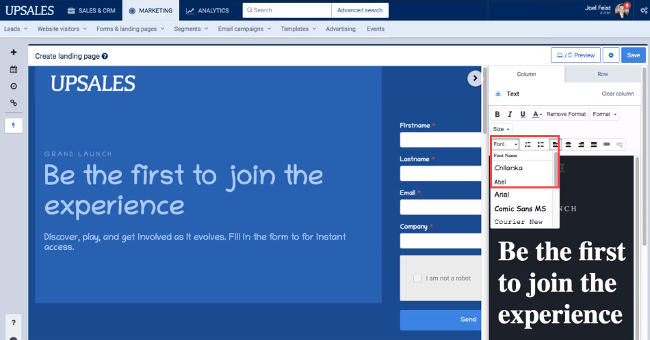
Task: Click the Lastname input field
Action: pos(441,173)
